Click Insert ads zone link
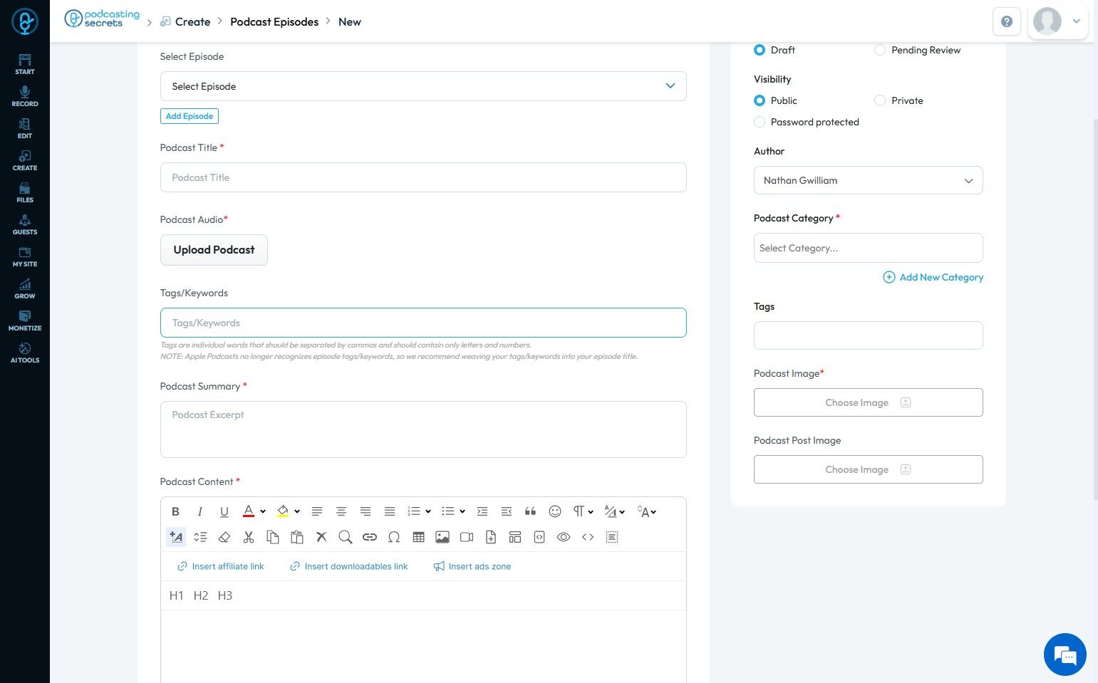The width and height of the screenshot is (1098, 683). (x=472, y=566)
